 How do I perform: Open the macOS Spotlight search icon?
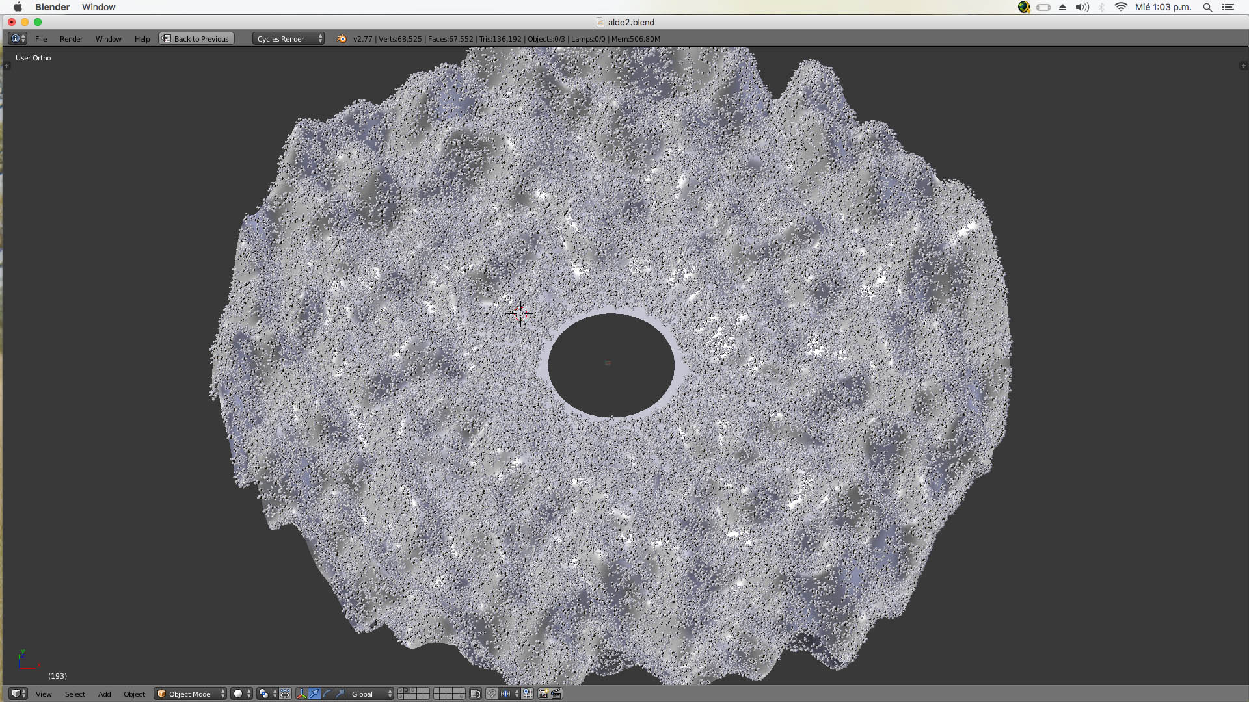1207,7
